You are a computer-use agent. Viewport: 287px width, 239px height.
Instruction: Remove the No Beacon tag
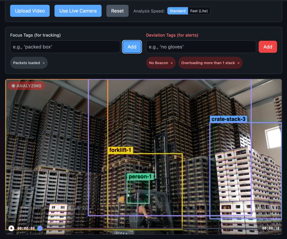[172, 63]
